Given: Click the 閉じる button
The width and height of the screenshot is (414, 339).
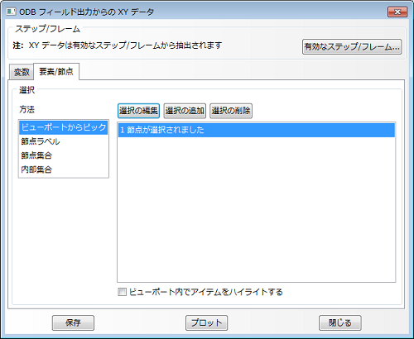Looking at the screenshot, I should click(340, 322).
